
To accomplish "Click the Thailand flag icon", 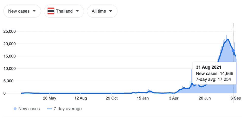I will (51, 11).
